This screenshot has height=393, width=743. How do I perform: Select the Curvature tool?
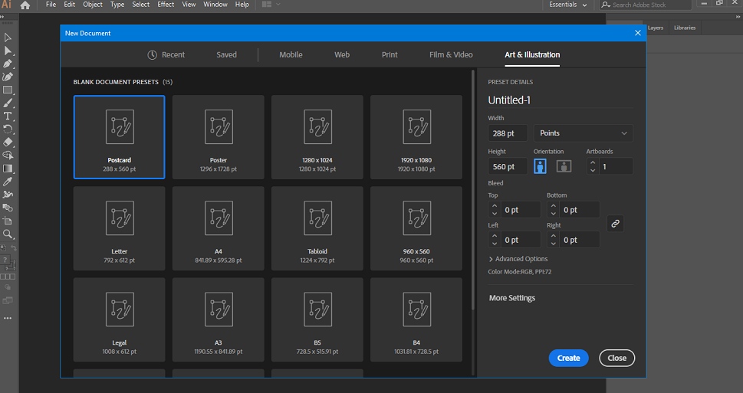click(x=8, y=77)
